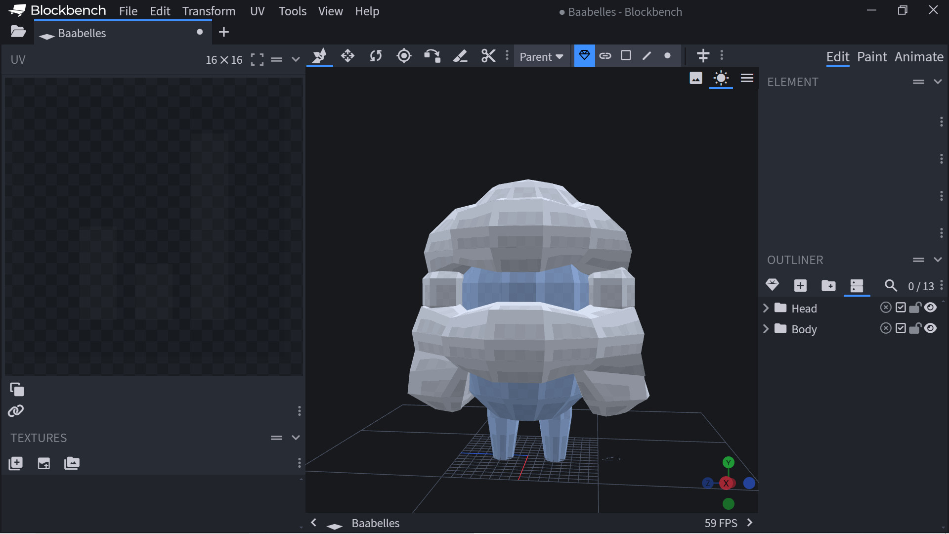Toggle Outliner more options view icon
The image size is (949, 534).
(857, 285)
